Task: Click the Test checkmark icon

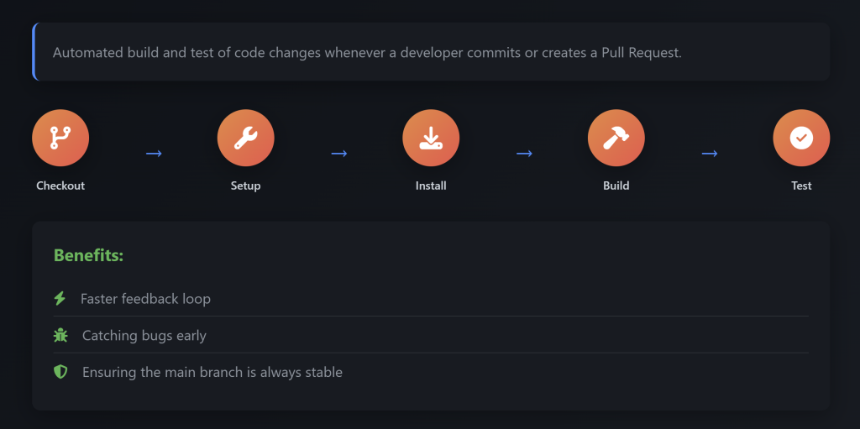Action: click(801, 138)
